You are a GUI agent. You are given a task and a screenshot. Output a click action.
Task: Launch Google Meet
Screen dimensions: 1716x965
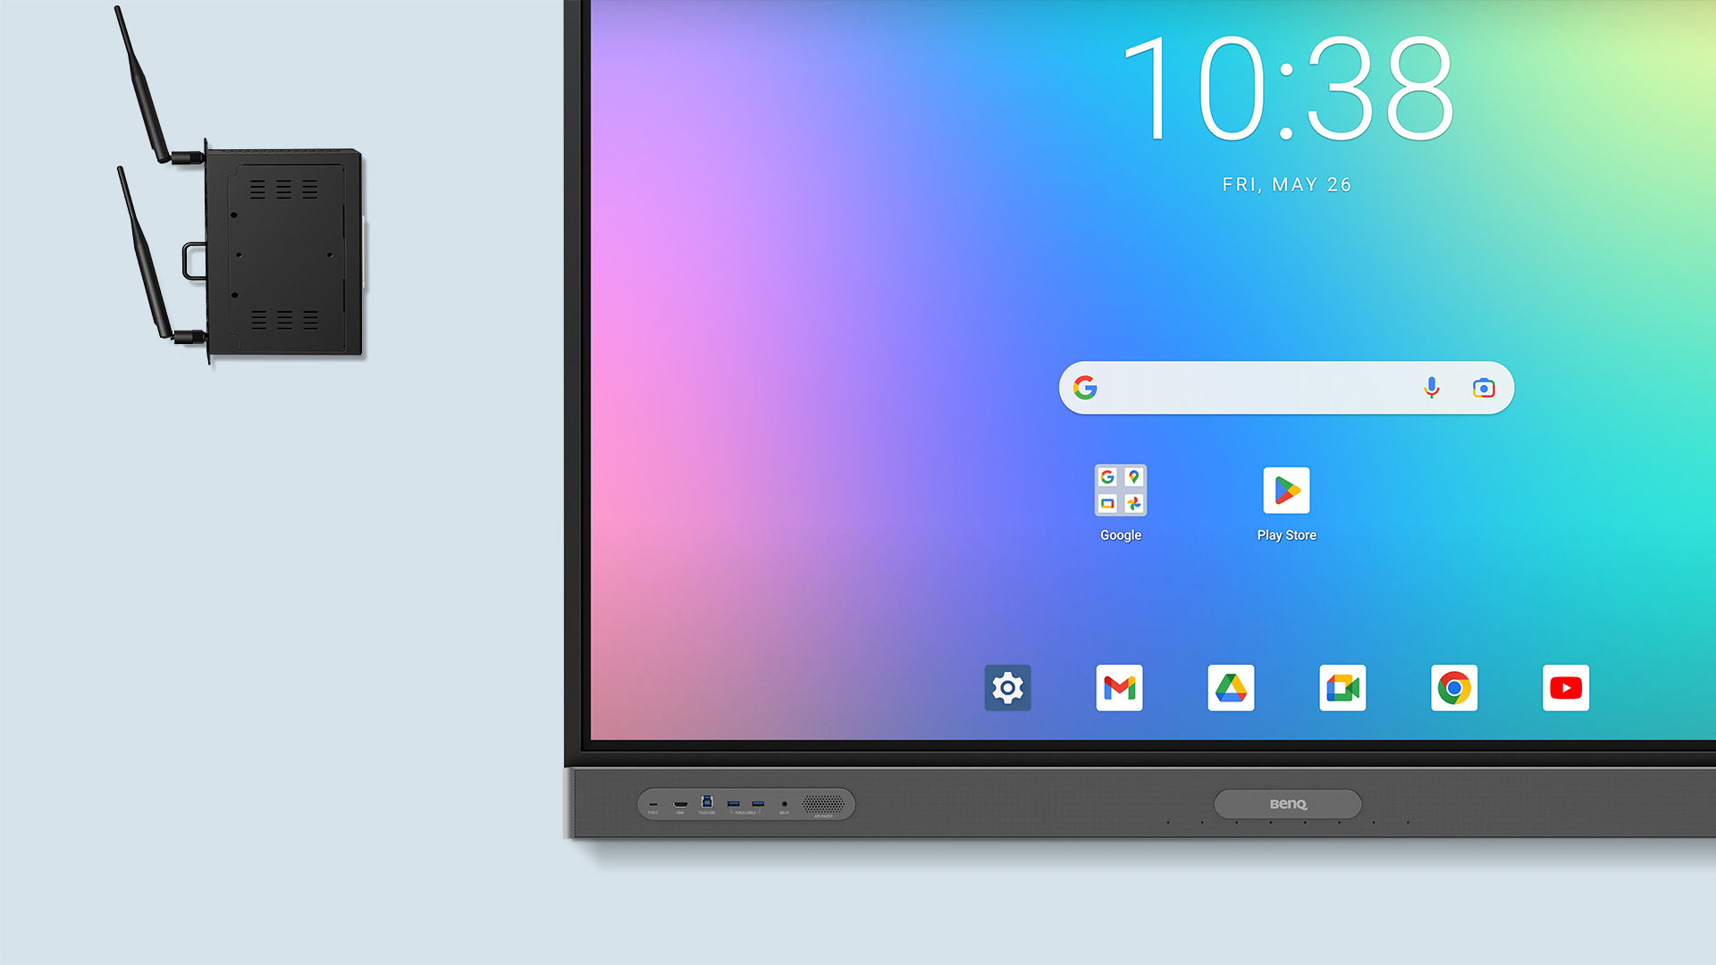pos(1342,688)
